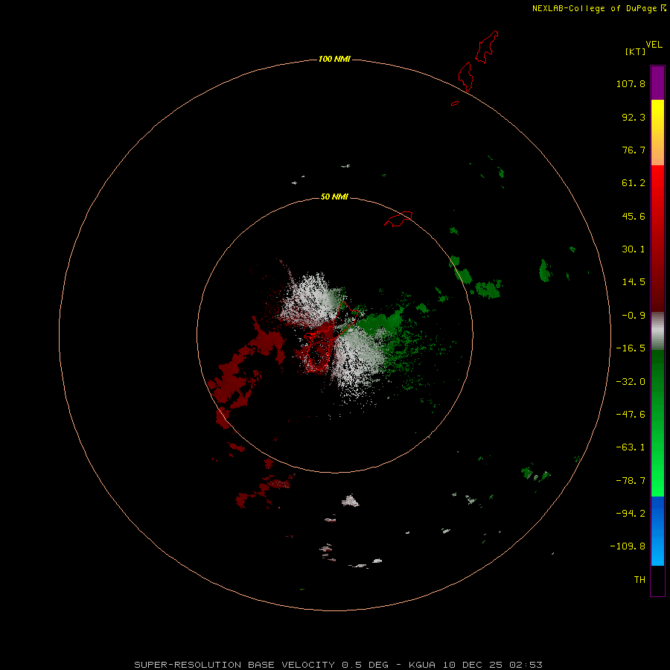The image size is (670, 670).
Task: Click the 14.5 legend value
Action: pyautogui.click(x=634, y=282)
